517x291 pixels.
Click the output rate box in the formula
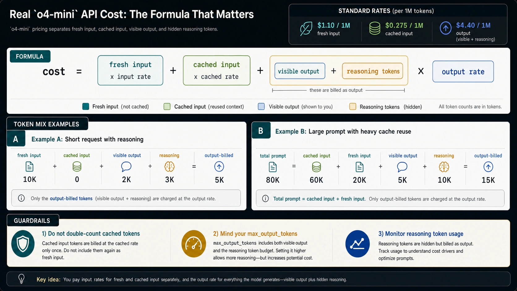(463, 71)
